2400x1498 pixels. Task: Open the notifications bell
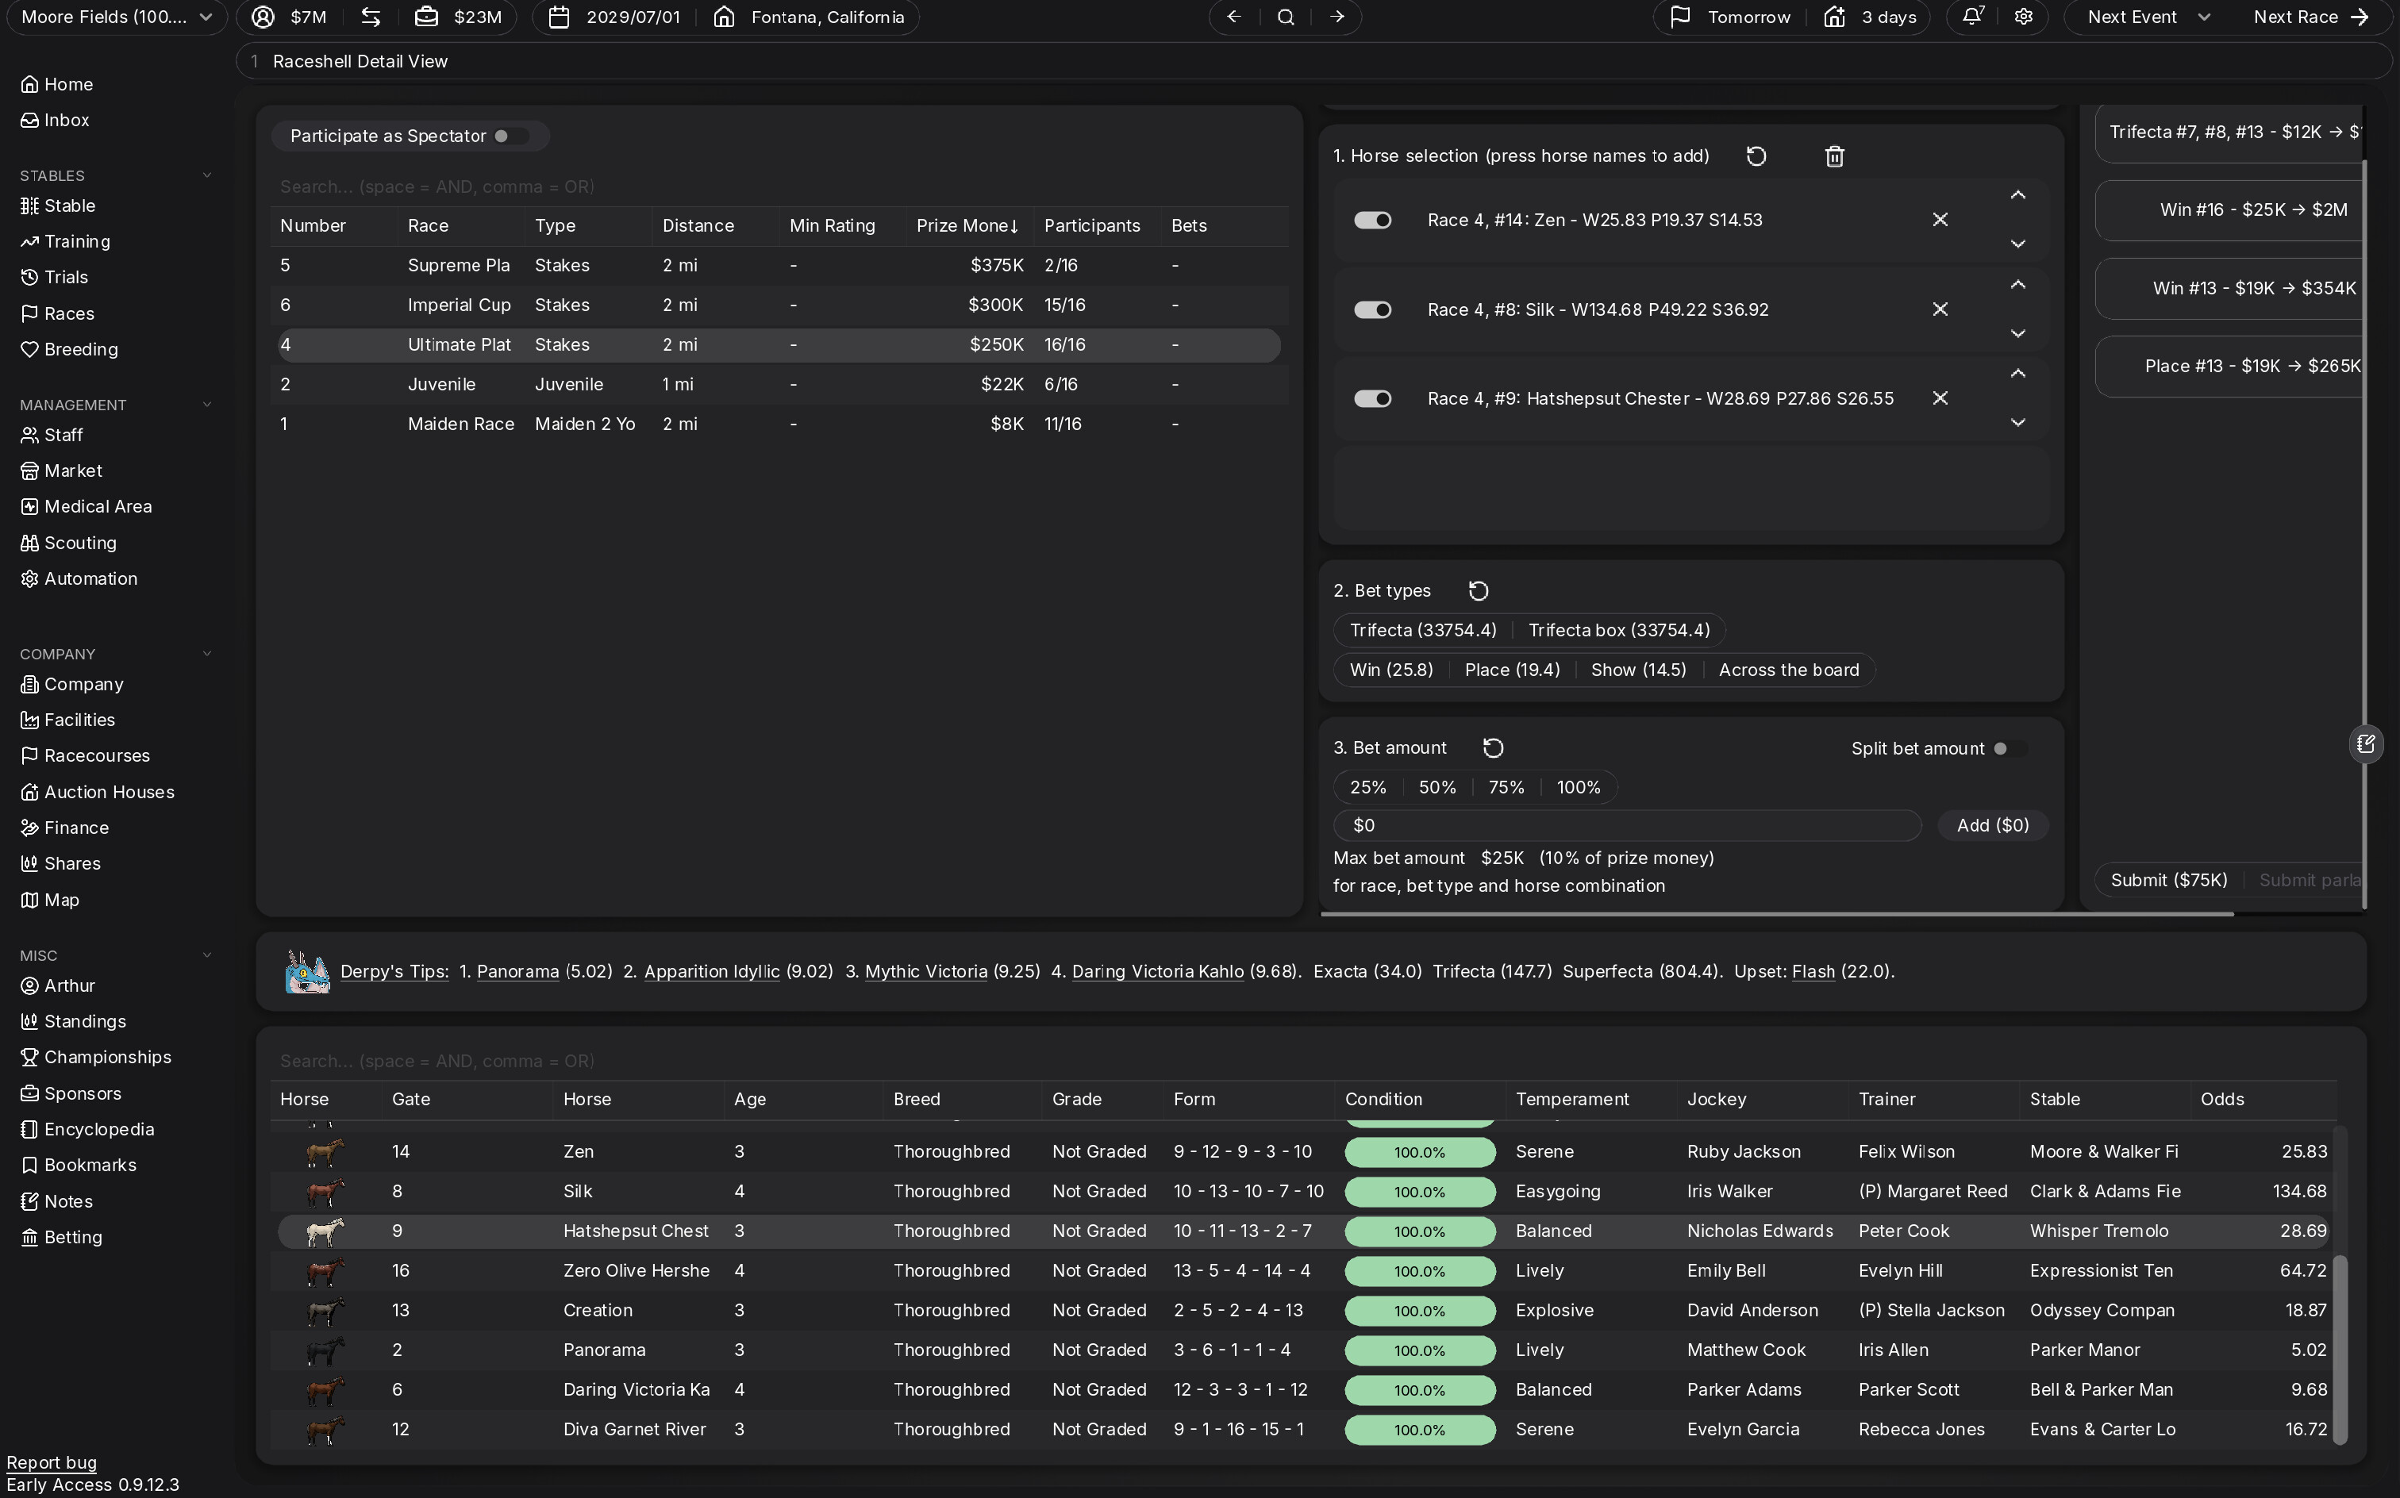coord(1973,17)
